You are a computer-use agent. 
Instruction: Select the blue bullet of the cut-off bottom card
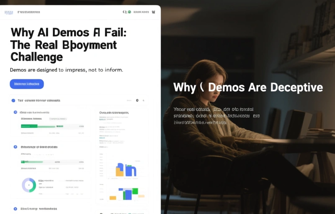15,209
